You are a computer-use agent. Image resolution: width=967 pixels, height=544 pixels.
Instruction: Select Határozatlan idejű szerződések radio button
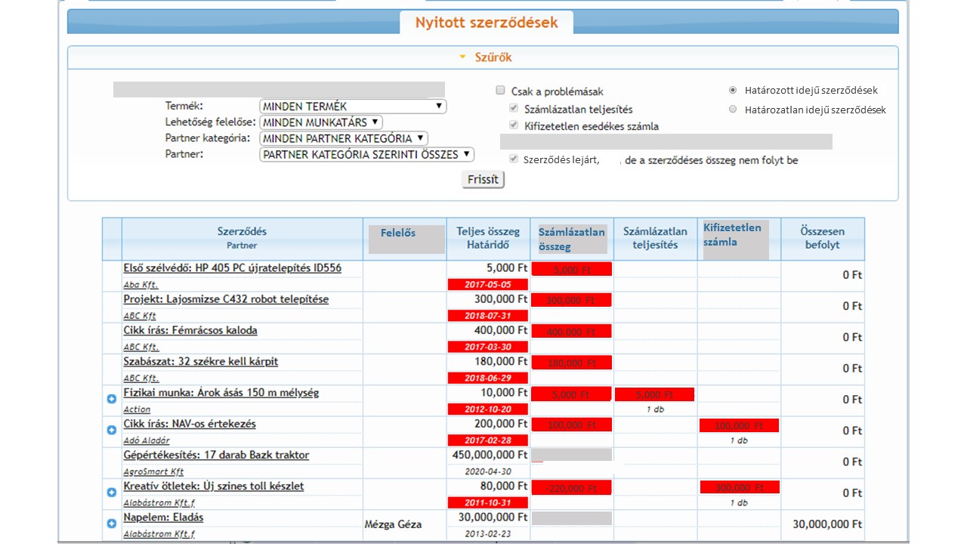[x=733, y=110]
